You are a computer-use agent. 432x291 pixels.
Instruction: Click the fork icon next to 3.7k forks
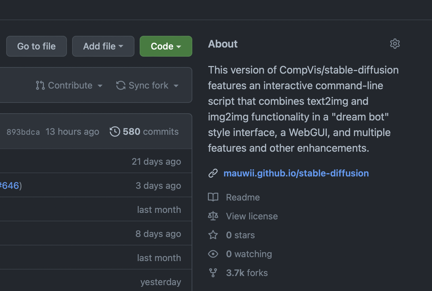click(x=213, y=273)
